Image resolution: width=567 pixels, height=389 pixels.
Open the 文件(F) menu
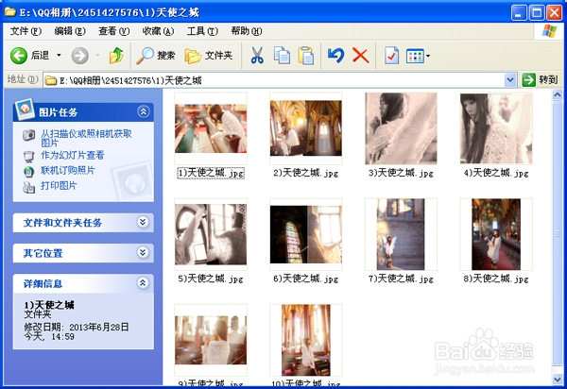tap(26, 31)
